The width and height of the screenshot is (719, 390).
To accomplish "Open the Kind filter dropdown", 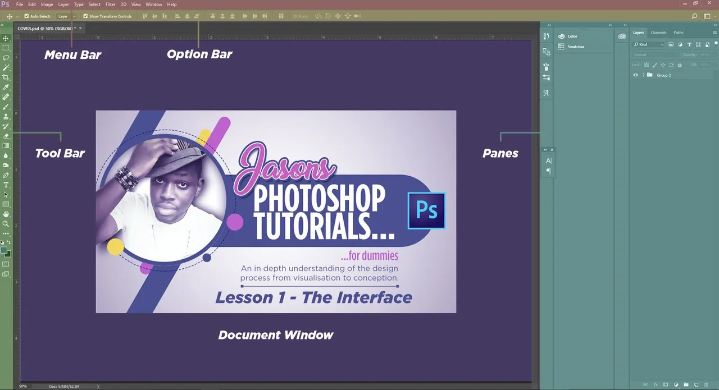I will coord(649,44).
